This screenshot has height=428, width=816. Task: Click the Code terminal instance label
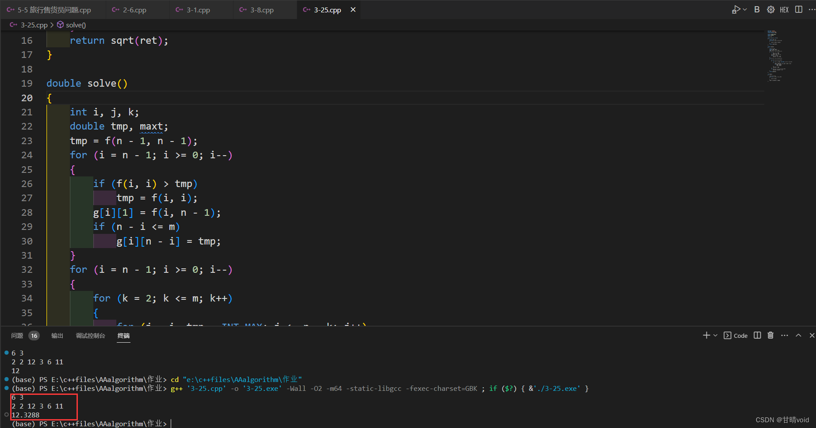(x=736, y=336)
